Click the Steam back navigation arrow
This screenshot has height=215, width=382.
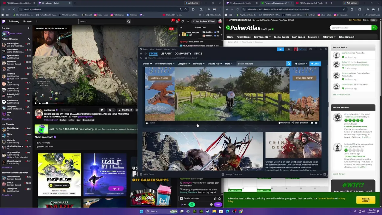click(141, 53)
